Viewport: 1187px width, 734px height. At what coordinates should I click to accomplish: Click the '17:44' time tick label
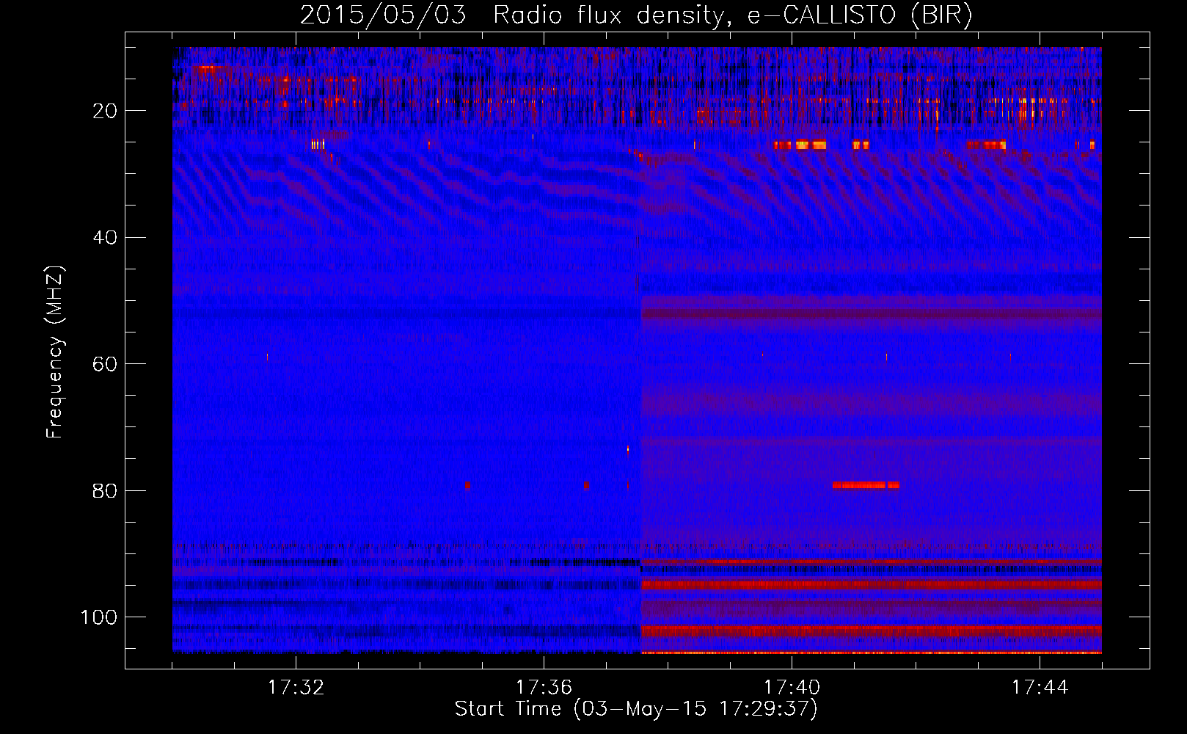[x=1040, y=688]
